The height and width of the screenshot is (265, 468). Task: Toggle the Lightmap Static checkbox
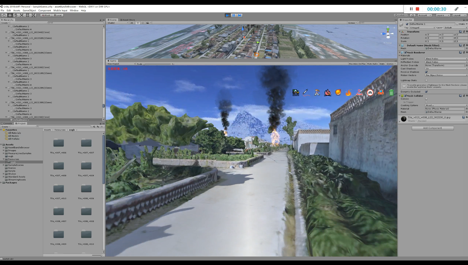(426, 80)
